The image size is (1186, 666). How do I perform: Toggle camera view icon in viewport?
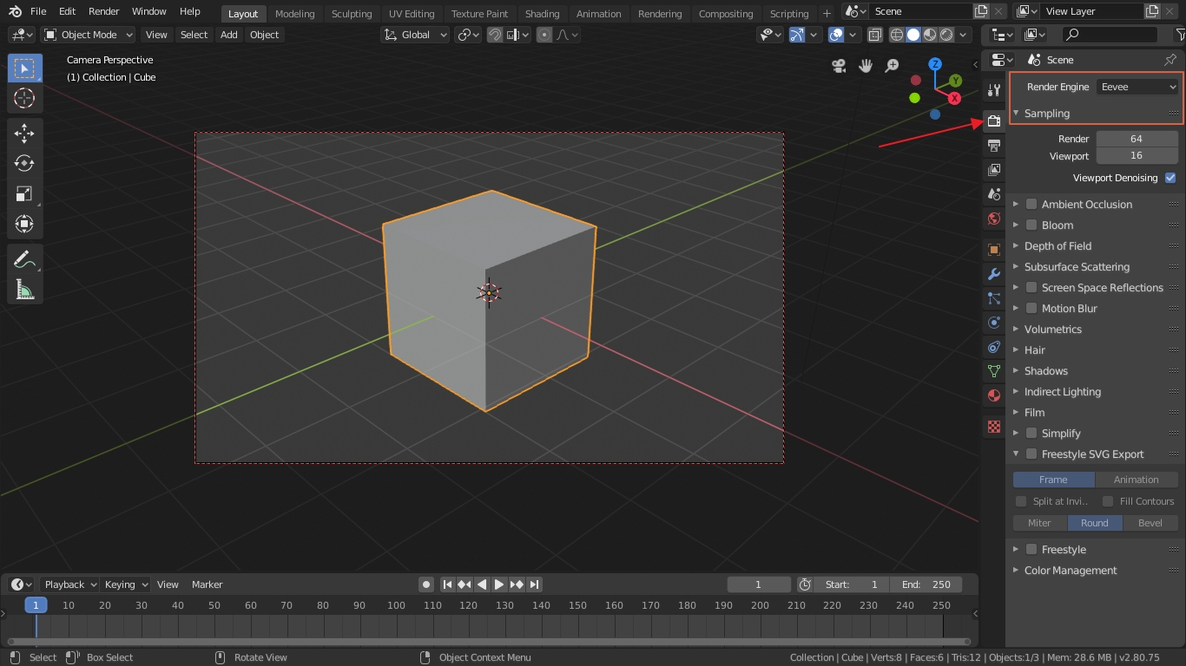tap(839, 66)
